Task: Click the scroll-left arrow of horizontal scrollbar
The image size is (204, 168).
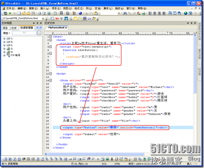Action: [46, 154]
